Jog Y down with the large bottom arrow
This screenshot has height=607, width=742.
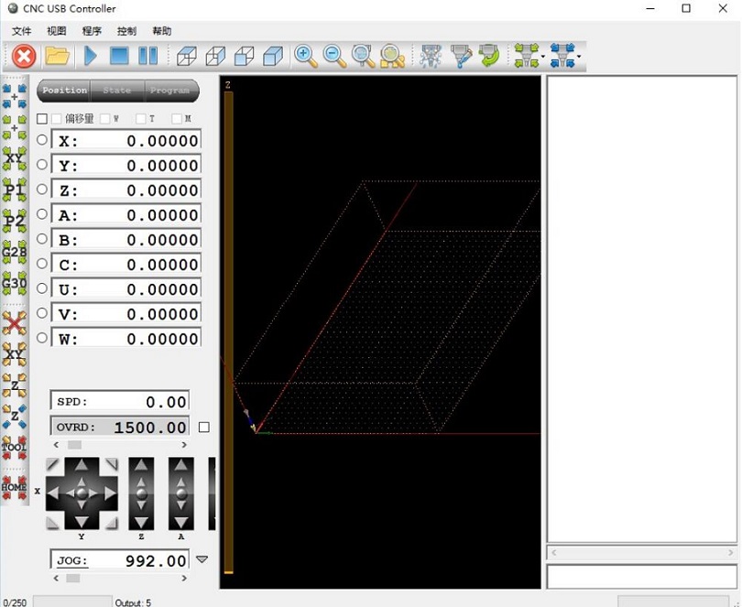(x=82, y=522)
